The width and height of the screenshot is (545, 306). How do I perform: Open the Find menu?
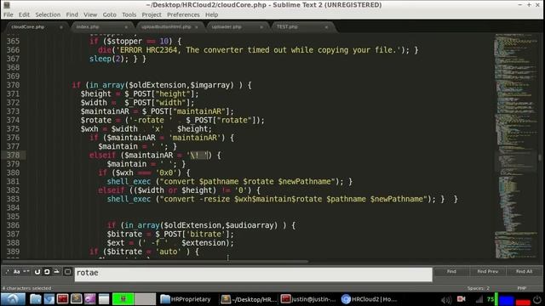coord(72,14)
